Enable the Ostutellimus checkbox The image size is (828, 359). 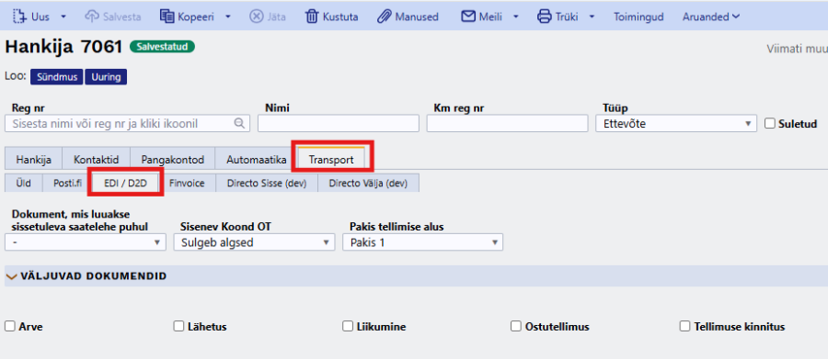pyautogui.click(x=516, y=326)
